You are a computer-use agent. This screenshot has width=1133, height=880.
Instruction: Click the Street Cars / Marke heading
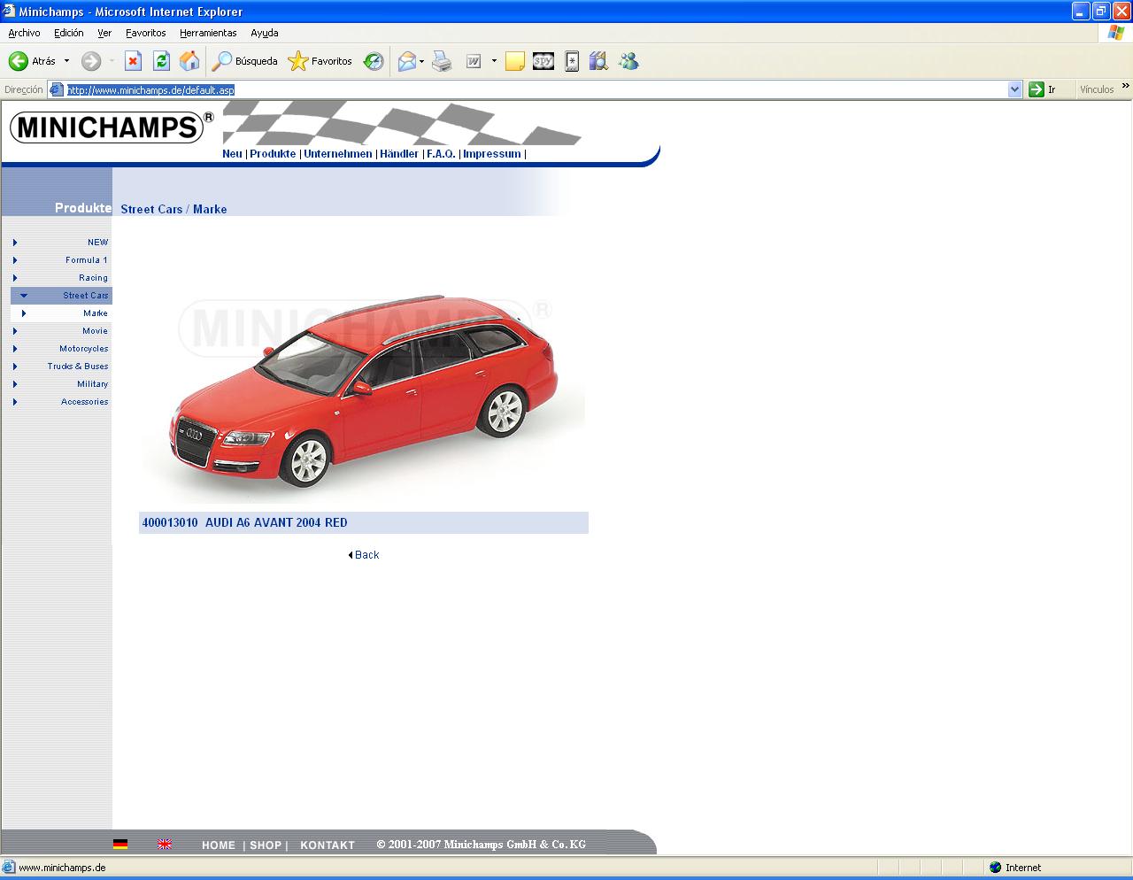(x=173, y=209)
